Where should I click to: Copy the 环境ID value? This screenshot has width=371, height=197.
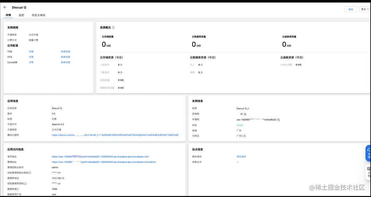(x=278, y=119)
